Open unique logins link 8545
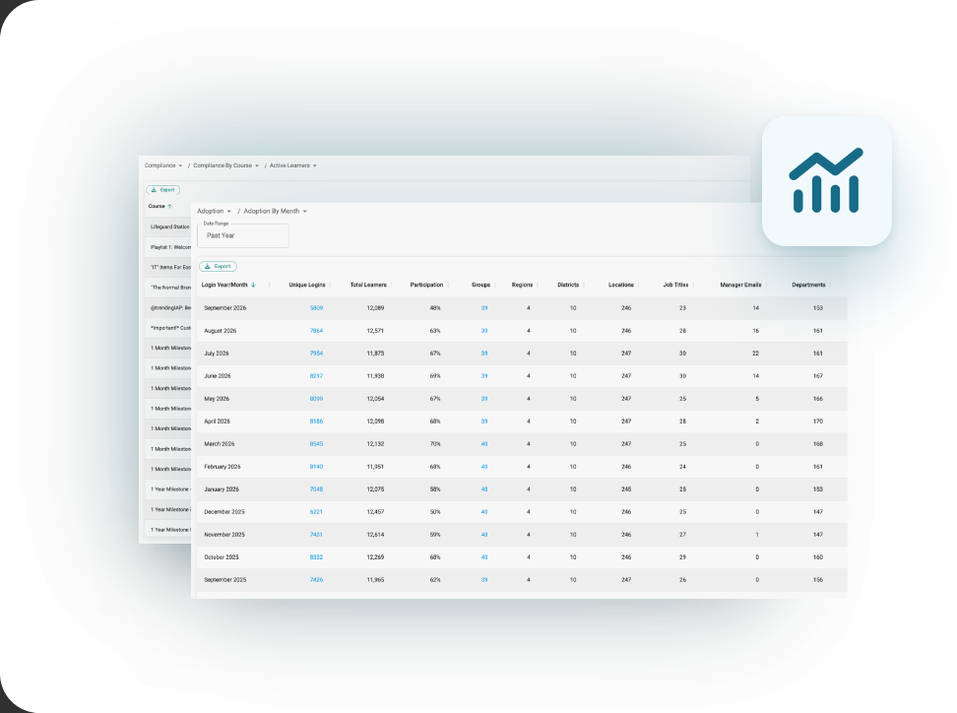Viewport: 957px width, 713px height. 316,444
